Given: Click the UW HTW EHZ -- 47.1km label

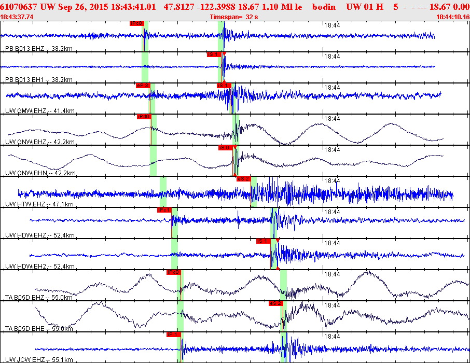Looking at the screenshot, I should click(39, 204).
